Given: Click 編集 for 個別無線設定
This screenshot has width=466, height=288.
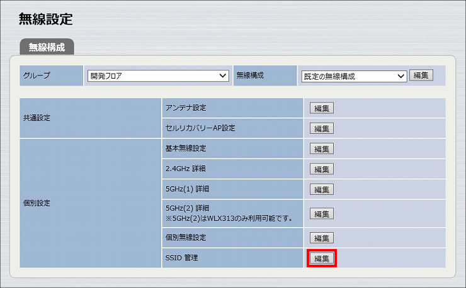Looking at the screenshot, I should [322, 238].
